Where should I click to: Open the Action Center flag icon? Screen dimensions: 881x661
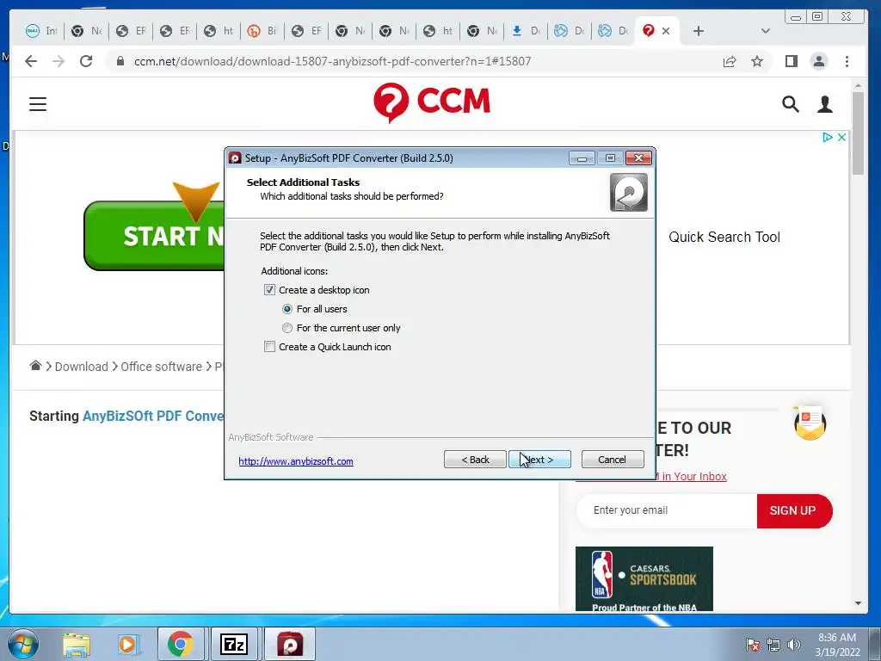click(752, 645)
